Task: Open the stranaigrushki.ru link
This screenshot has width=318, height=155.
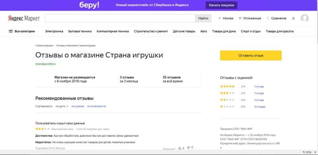Action: (45, 64)
